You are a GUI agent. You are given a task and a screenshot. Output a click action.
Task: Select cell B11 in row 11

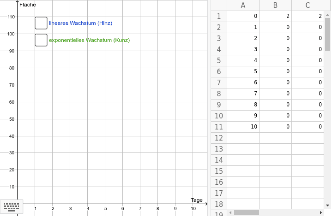(x=276, y=127)
